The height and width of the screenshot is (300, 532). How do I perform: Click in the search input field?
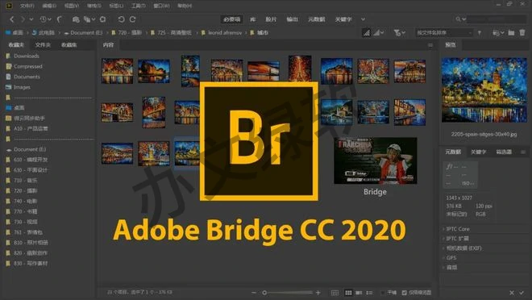(x=497, y=19)
